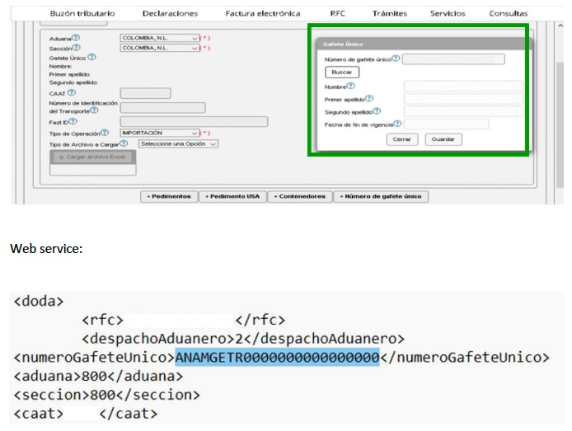
Task: Click the help icon beside Sección
Action: (77, 48)
